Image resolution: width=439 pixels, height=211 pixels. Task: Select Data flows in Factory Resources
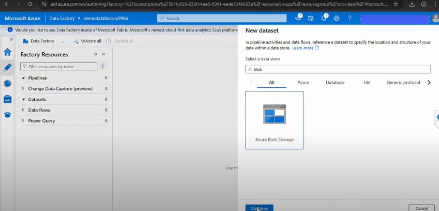tap(39, 110)
